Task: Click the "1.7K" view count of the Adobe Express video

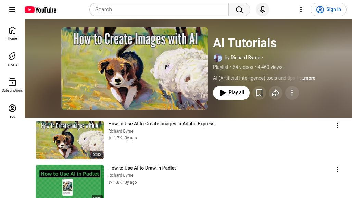Action: click(118, 138)
